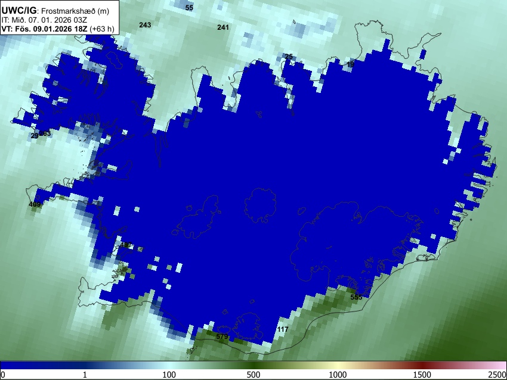Click the 'UWC/IG: Frostmarkshæð (m)' title text
Image resolution: width=507 pixels, height=380 pixels.
(55, 11)
